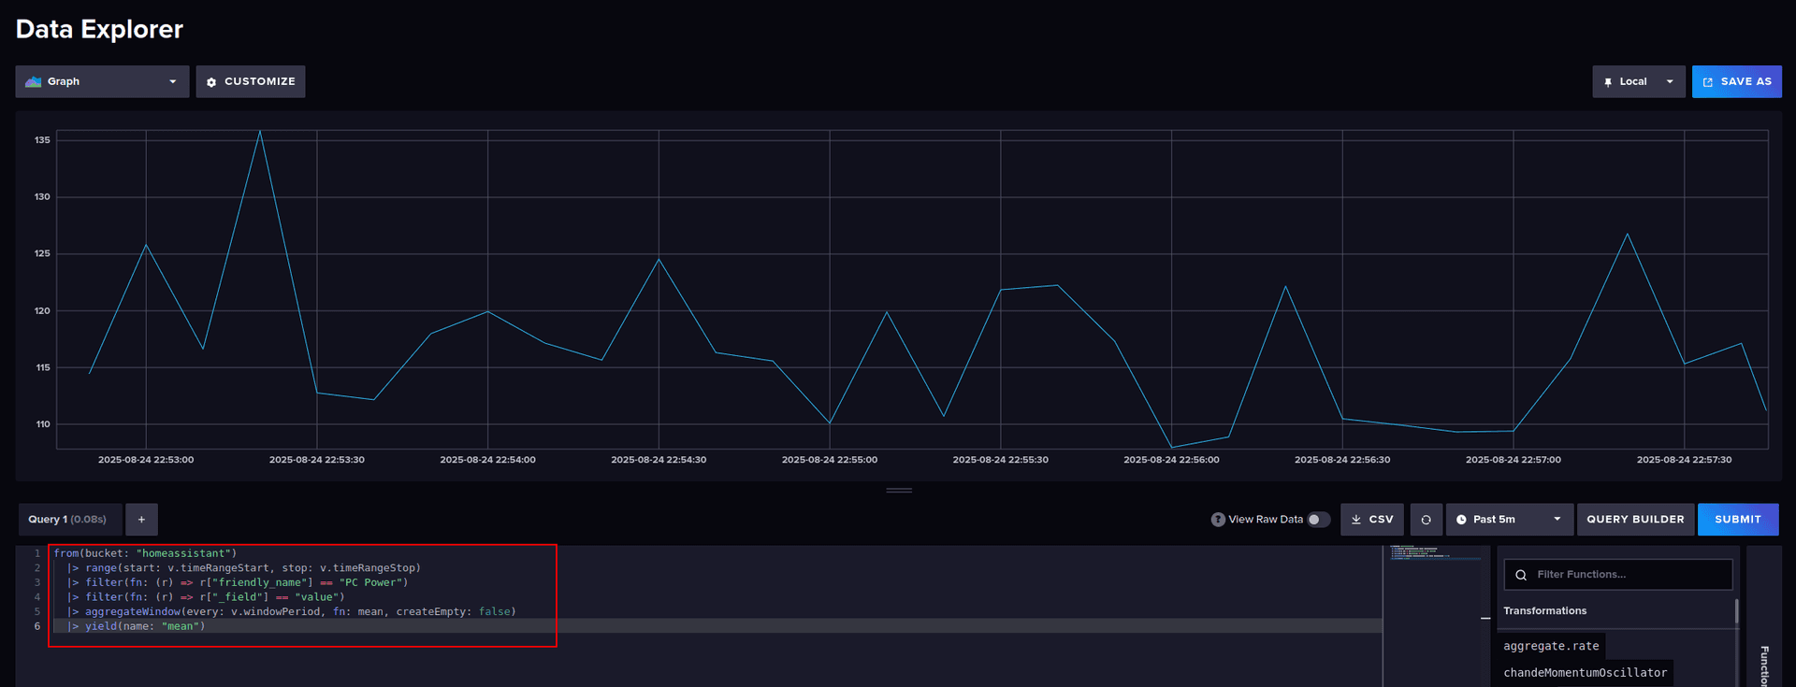Click the Transformations heading
Screen dimensions: 1796x687
click(1544, 611)
